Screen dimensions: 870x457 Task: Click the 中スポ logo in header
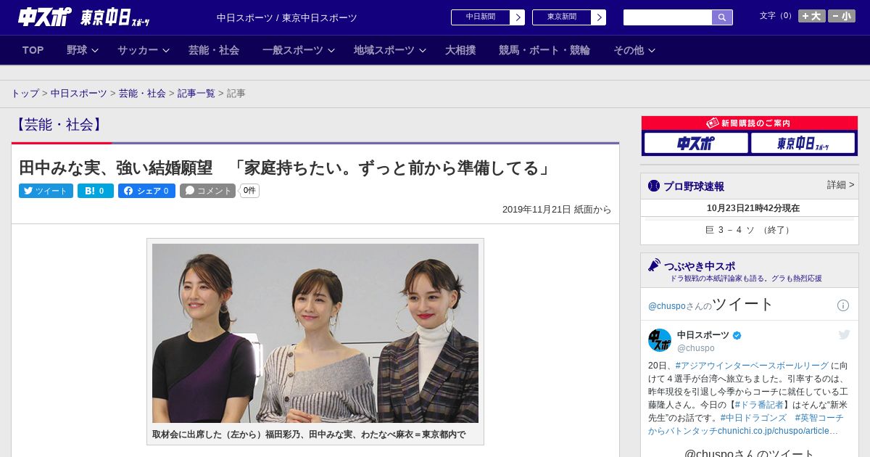45,17
